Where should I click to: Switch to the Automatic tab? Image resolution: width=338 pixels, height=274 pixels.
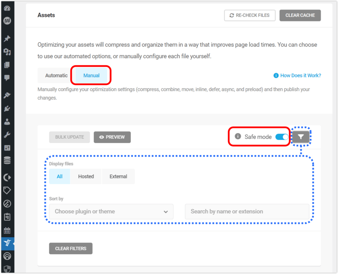56,75
